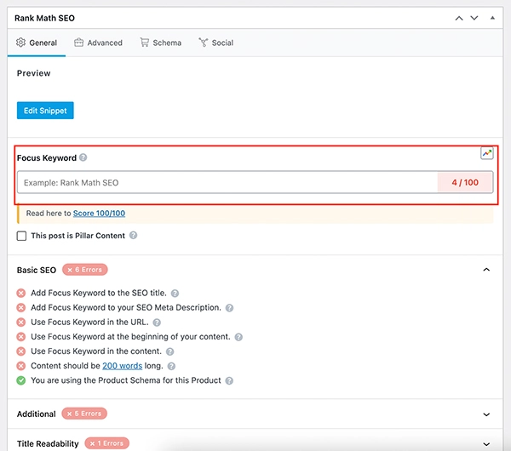Viewport: 511px width, 451px height.
Task: Expand the Additional section
Action: (486, 414)
